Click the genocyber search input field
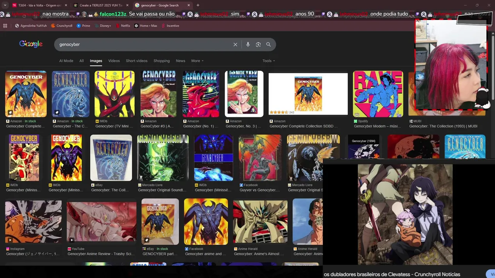The height and width of the screenshot is (278, 495). coord(143,44)
